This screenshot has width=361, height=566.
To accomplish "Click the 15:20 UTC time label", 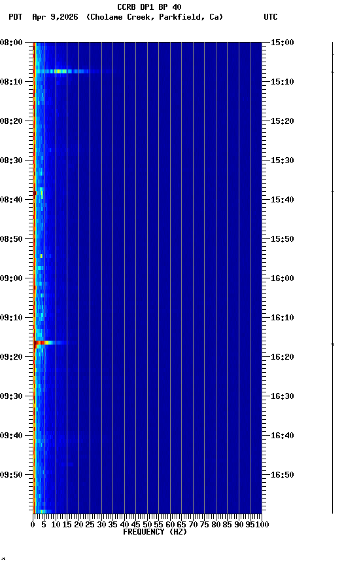I will click(283, 121).
